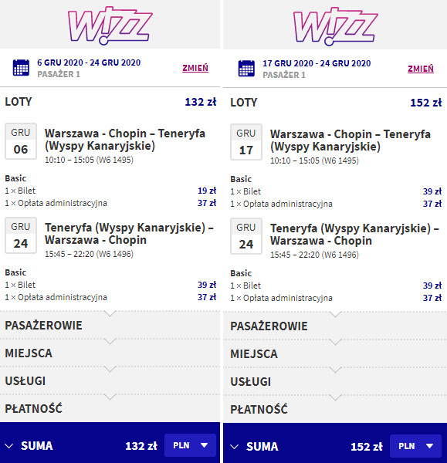Click the LOTY 132 zł header

point(110,102)
